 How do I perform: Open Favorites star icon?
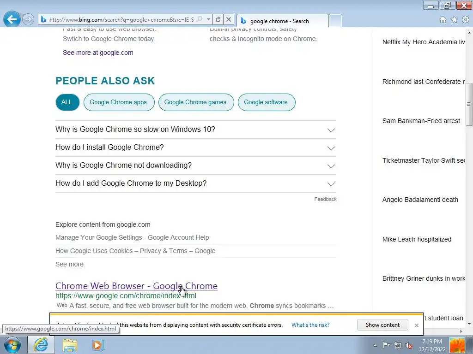[x=454, y=19]
